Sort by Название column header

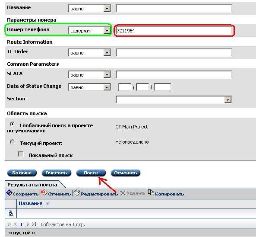pyautogui.click(x=31, y=203)
